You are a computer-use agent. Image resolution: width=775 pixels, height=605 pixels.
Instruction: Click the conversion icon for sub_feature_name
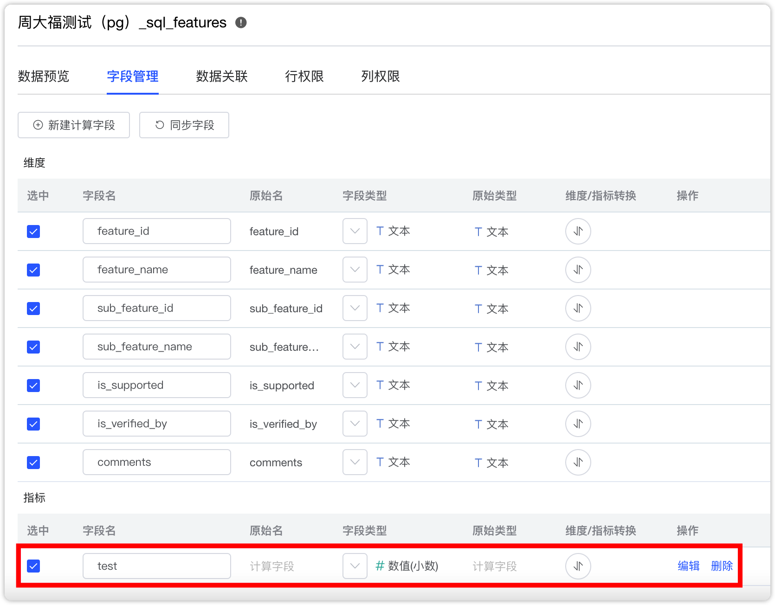click(x=578, y=347)
